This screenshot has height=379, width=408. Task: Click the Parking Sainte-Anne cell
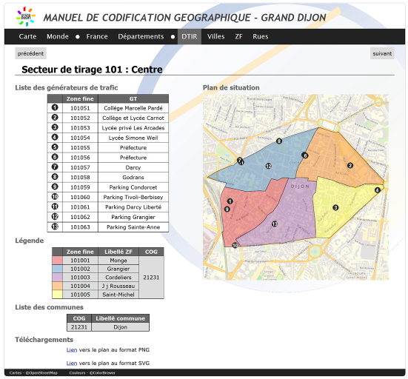133,227
